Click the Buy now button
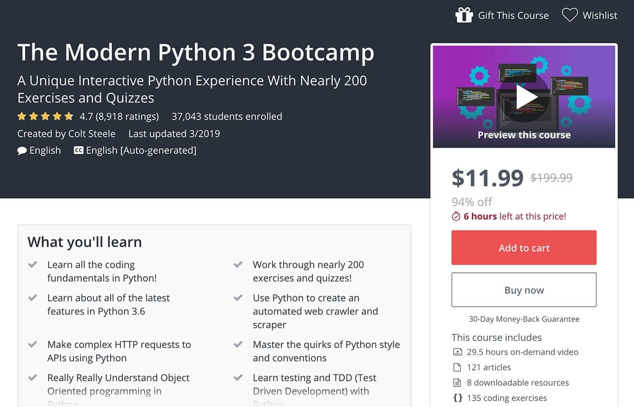The height and width of the screenshot is (407, 634). [x=524, y=290]
